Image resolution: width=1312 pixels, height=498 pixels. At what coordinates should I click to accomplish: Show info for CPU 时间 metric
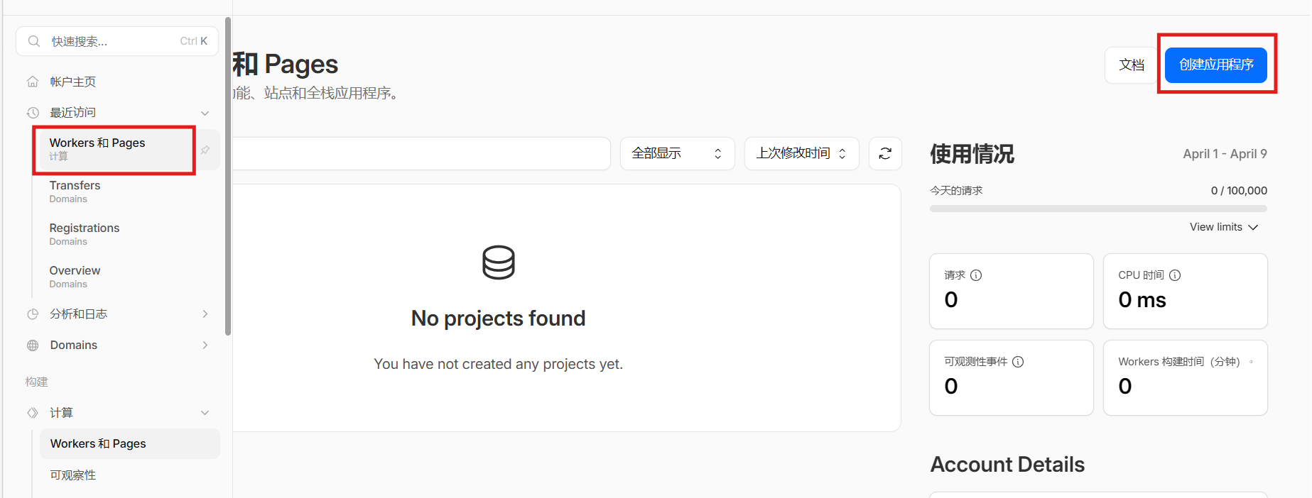pos(1175,275)
